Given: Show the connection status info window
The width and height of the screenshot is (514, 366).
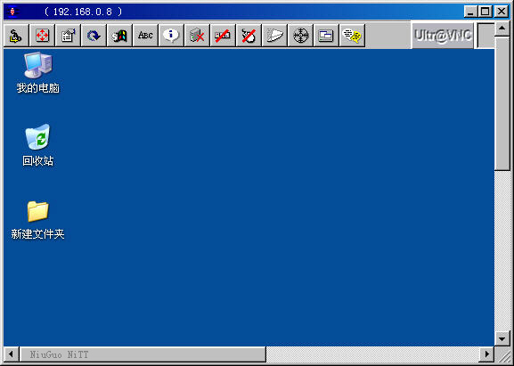Looking at the screenshot, I should [171, 35].
